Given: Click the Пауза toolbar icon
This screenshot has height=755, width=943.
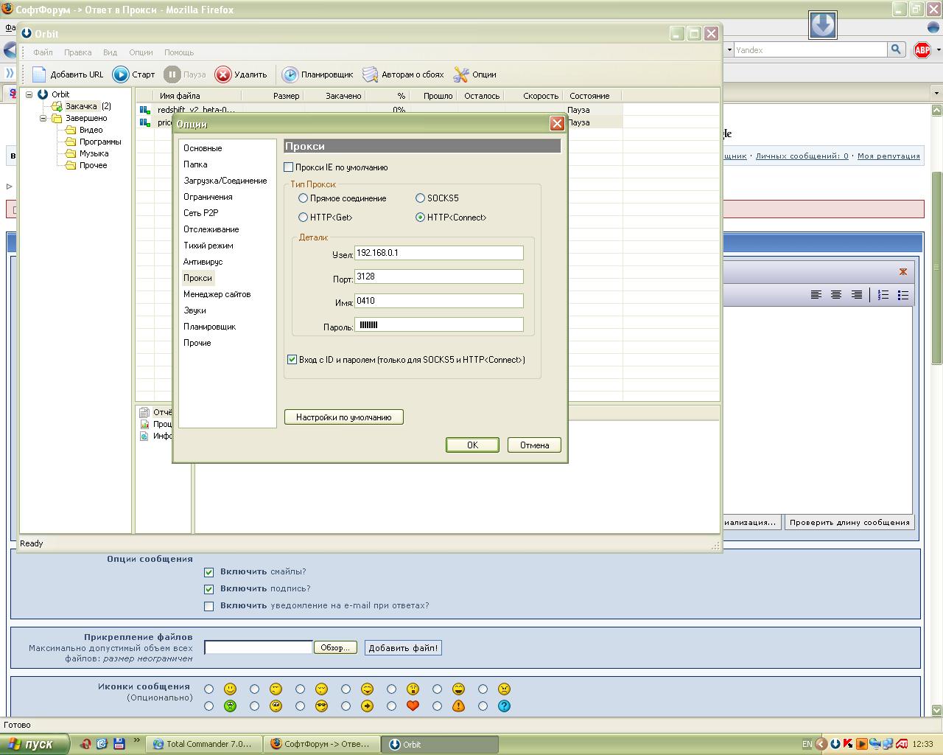Looking at the screenshot, I should [x=172, y=74].
